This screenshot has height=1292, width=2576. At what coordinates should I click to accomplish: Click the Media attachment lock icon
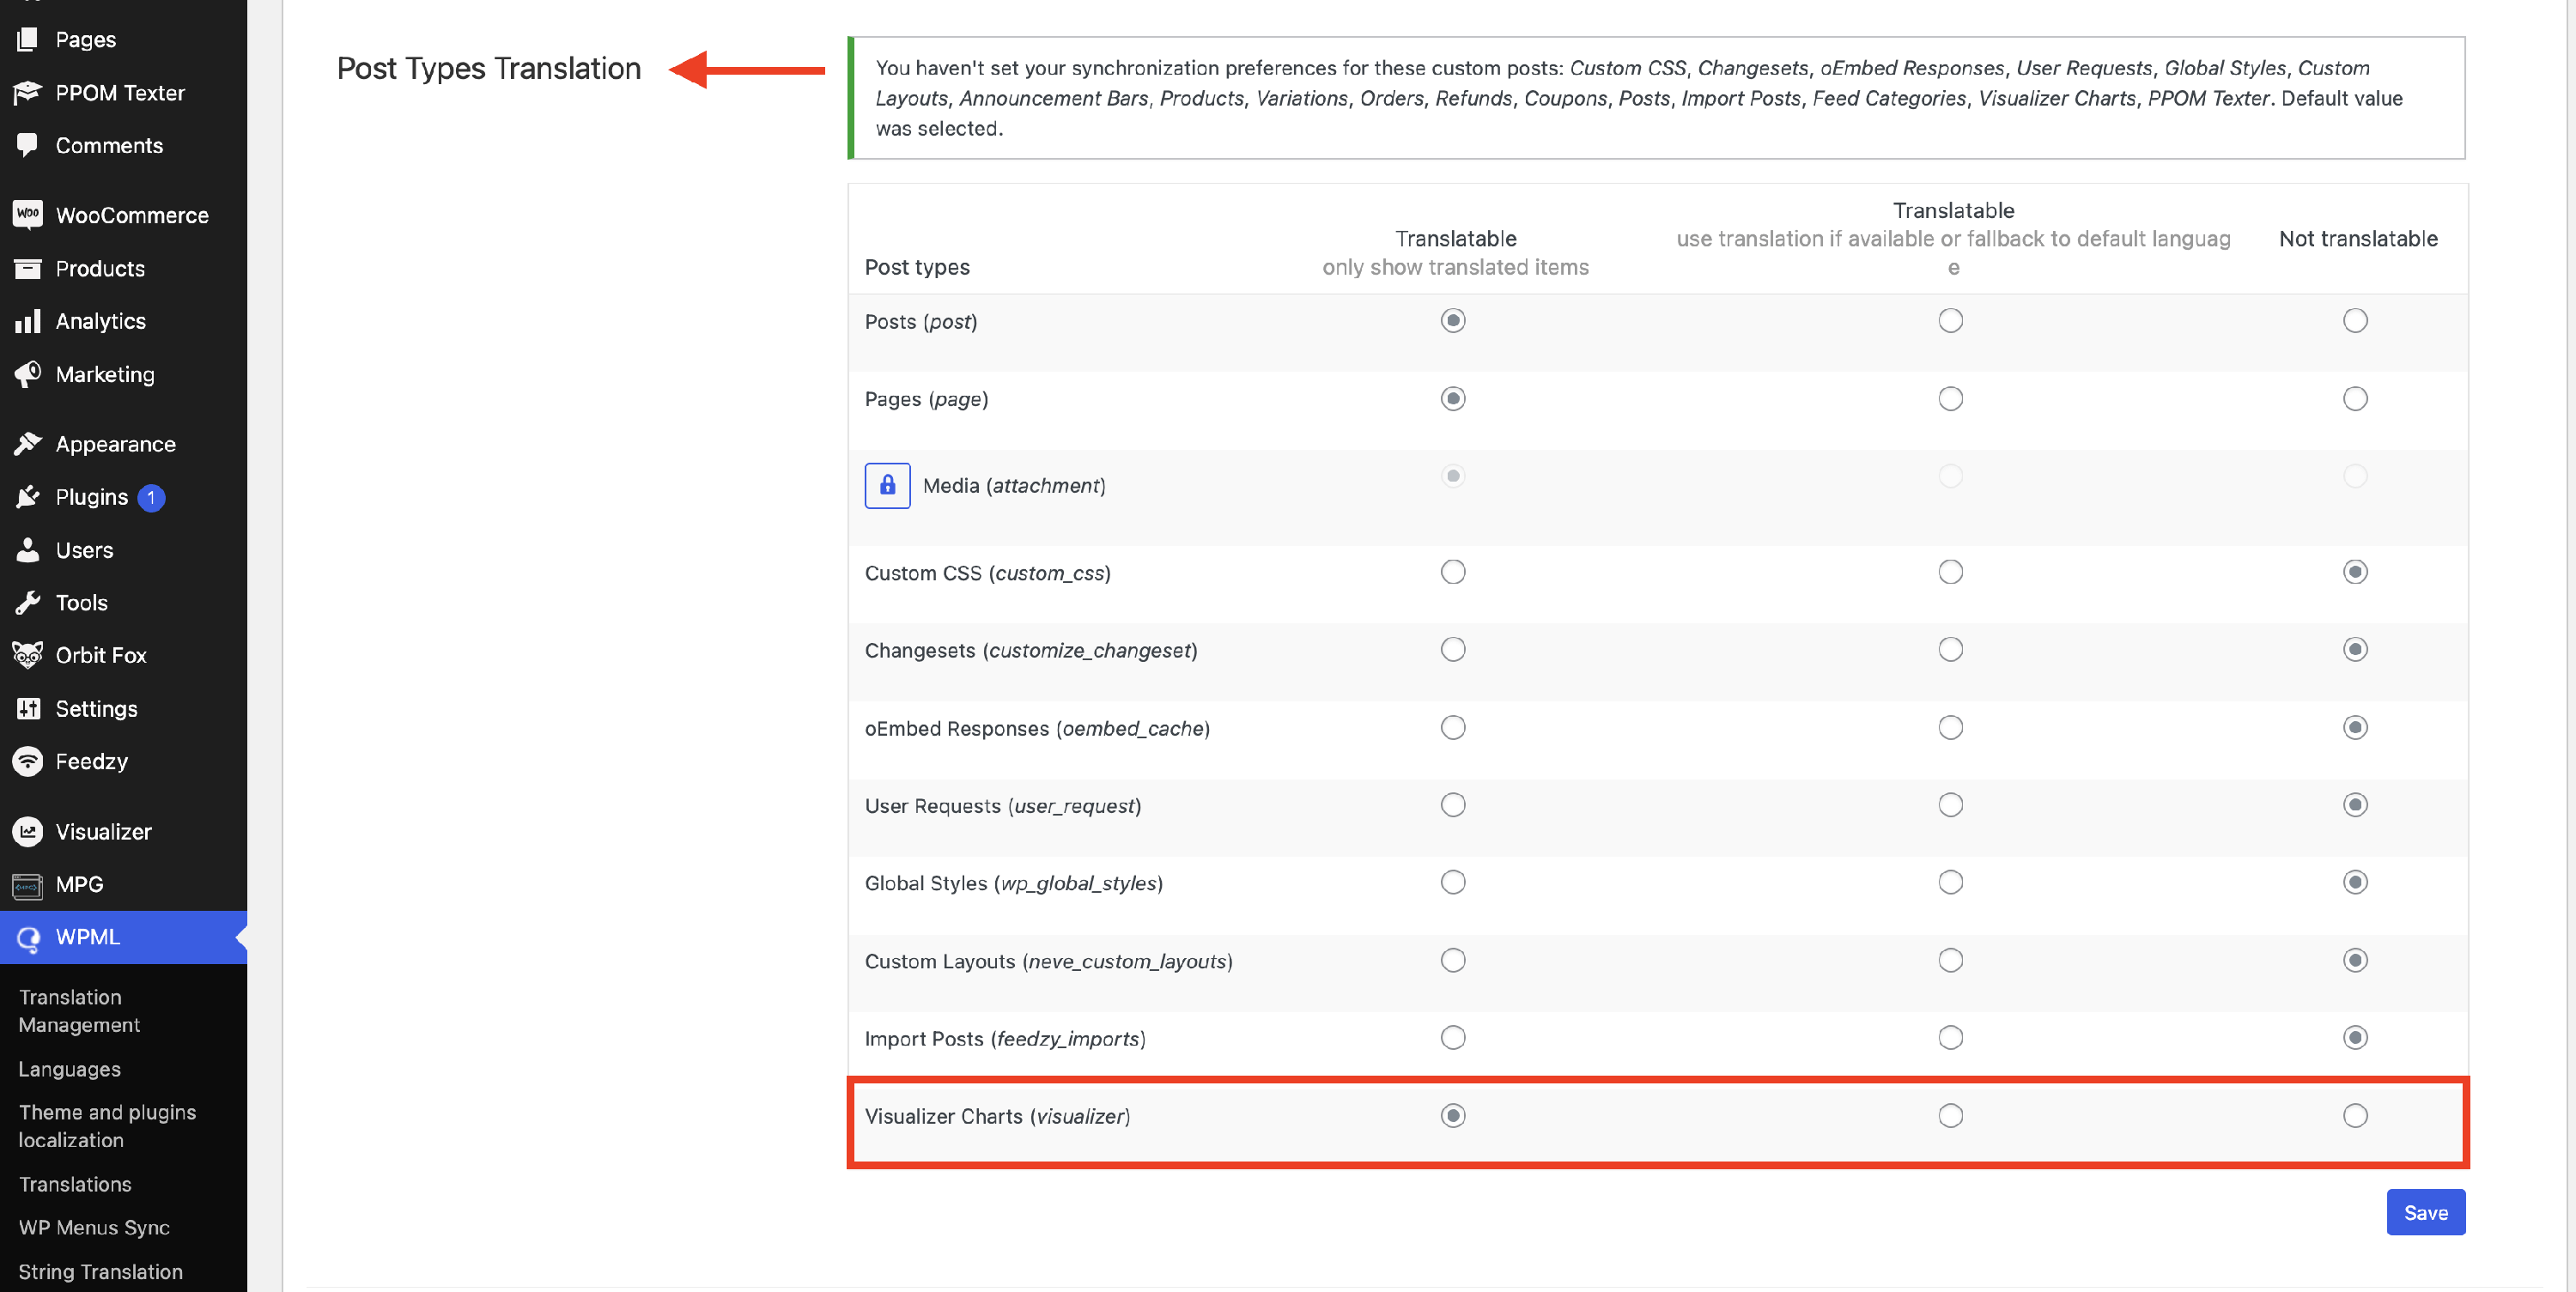coord(887,486)
